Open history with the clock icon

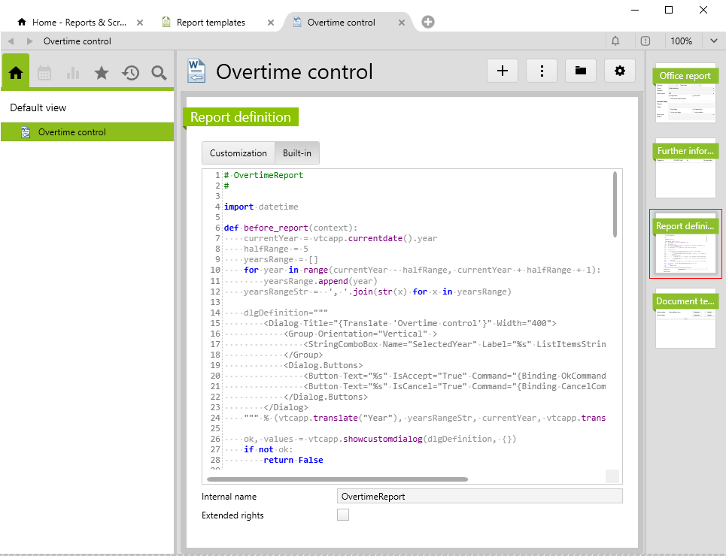(131, 73)
